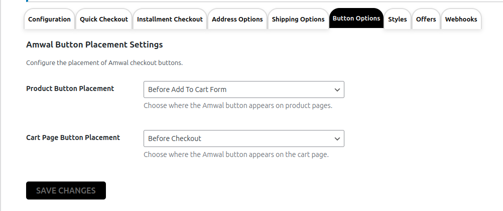Click the chevron arrow on 'Before Checkout'

(x=337, y=138)
